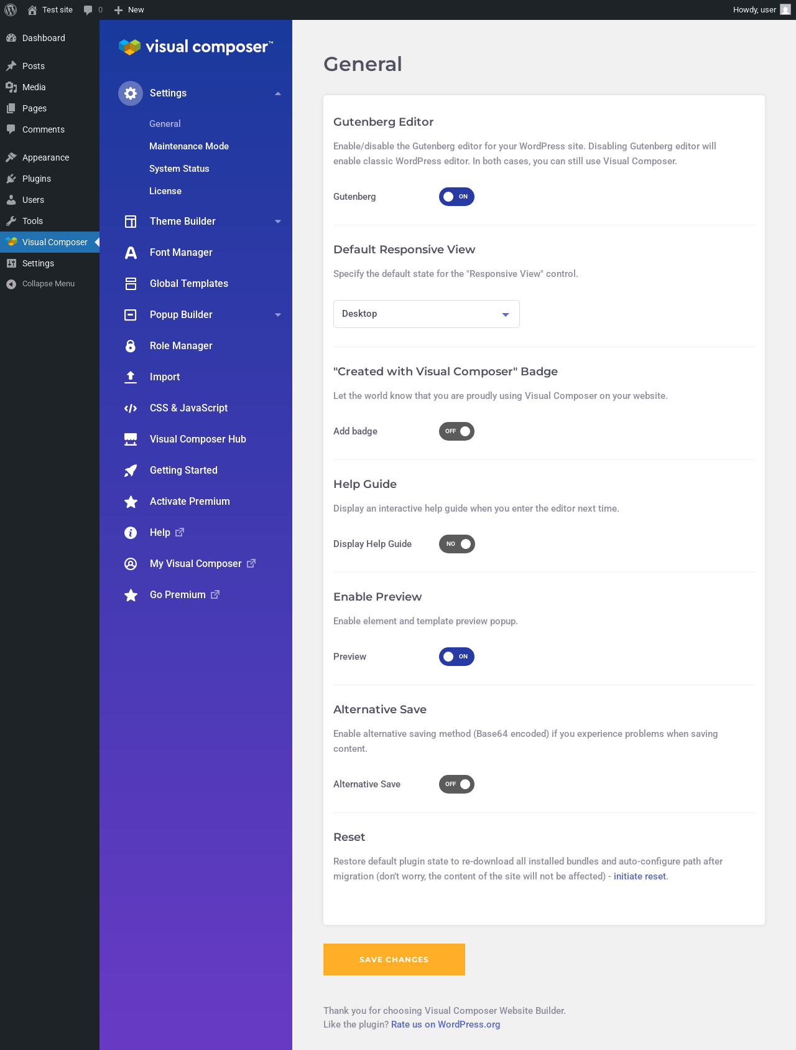The height and width of the screenshot is (1050, 796).
Task: Click the My Visual Composer account icon
Action: point(131,564)
